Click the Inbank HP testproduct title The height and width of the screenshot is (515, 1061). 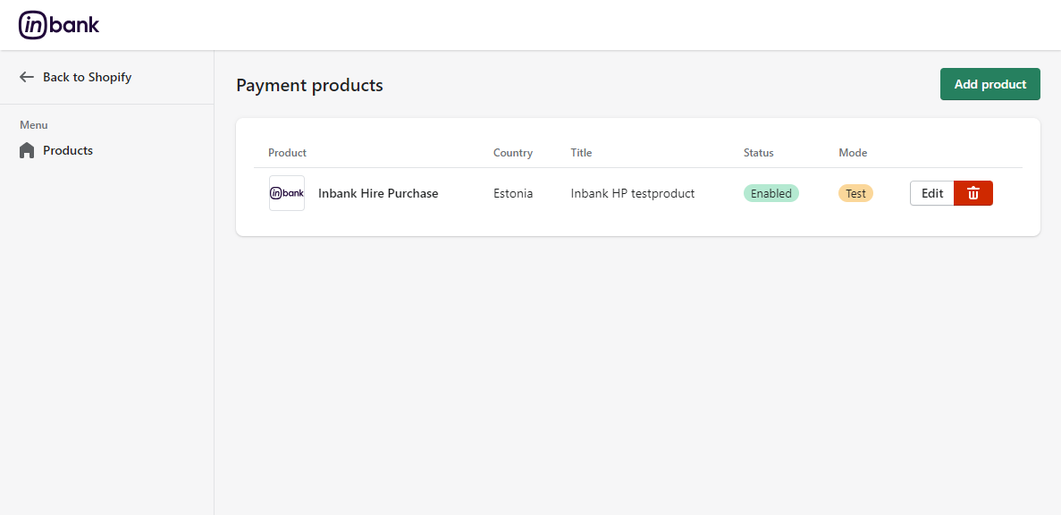pyautogui.click(x=632, y=193)
